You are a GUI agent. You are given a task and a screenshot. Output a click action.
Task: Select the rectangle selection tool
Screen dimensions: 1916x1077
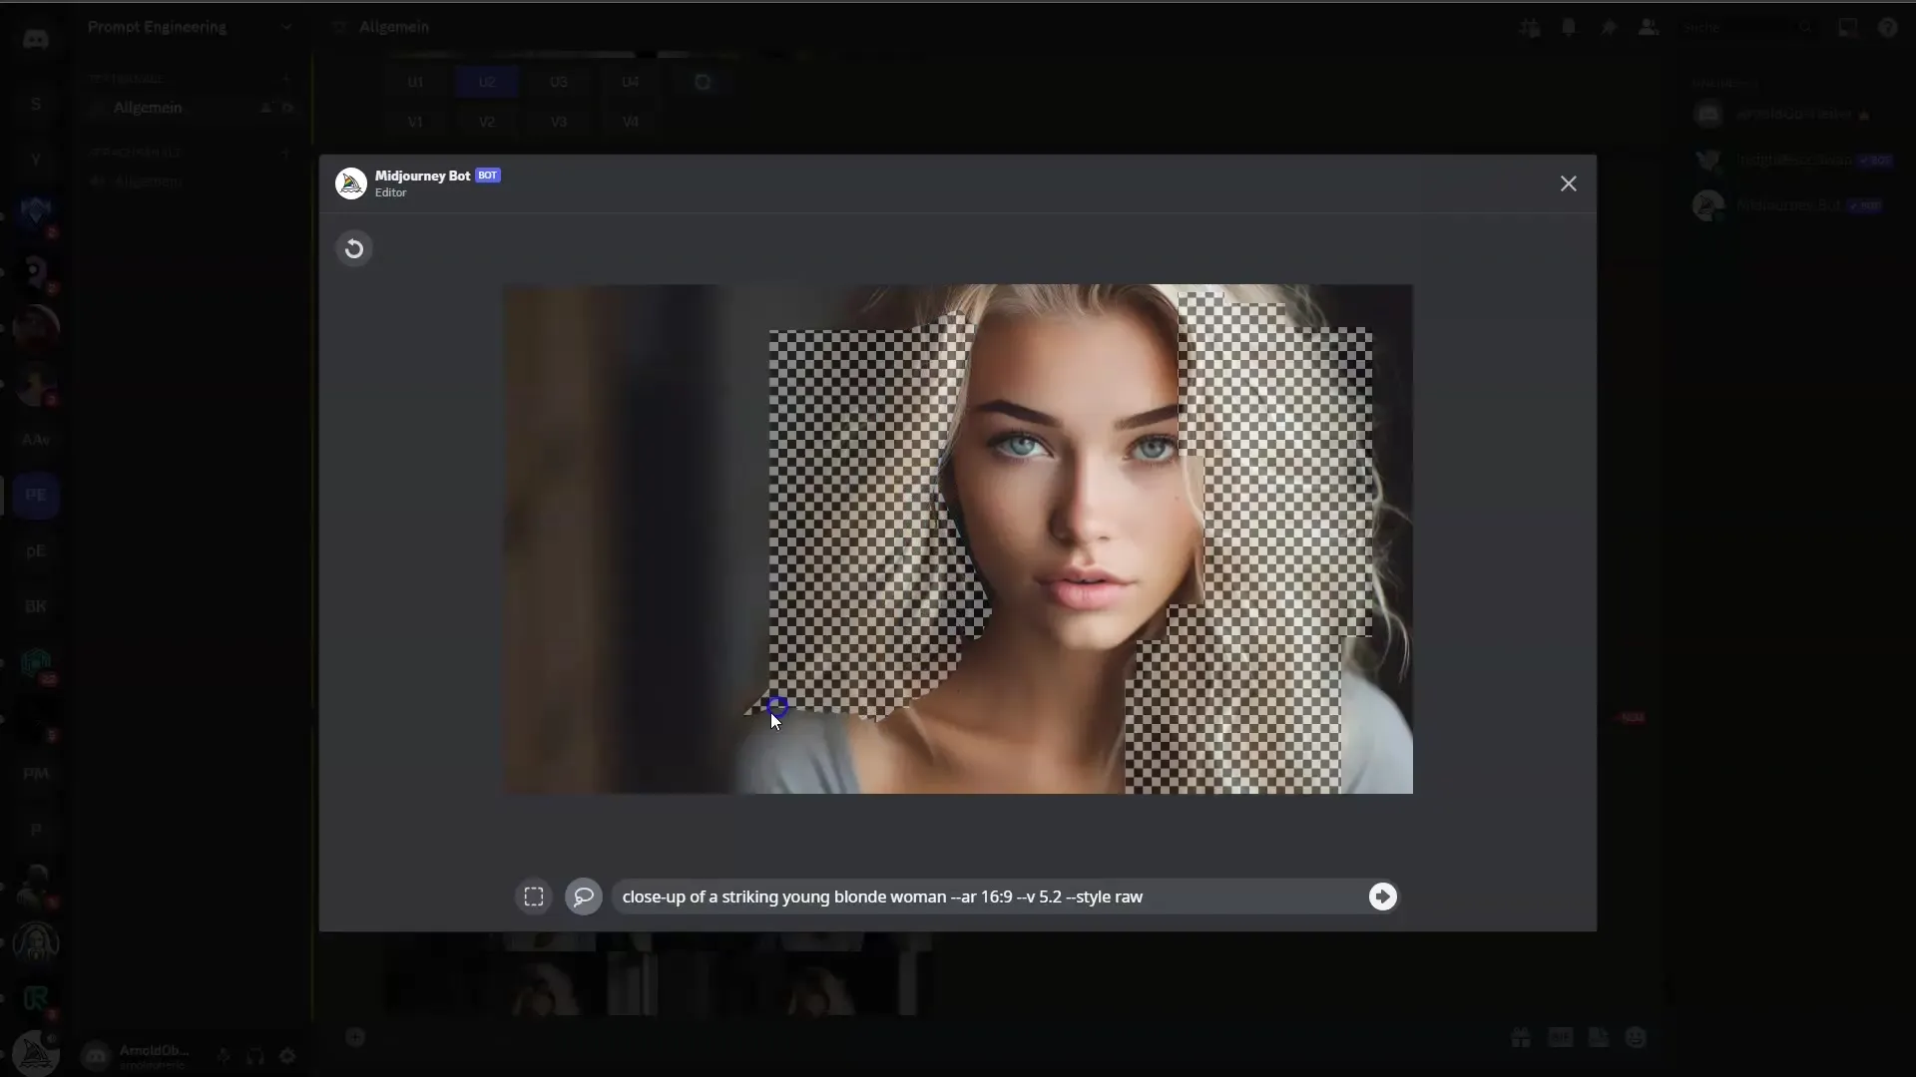[534, 897]
